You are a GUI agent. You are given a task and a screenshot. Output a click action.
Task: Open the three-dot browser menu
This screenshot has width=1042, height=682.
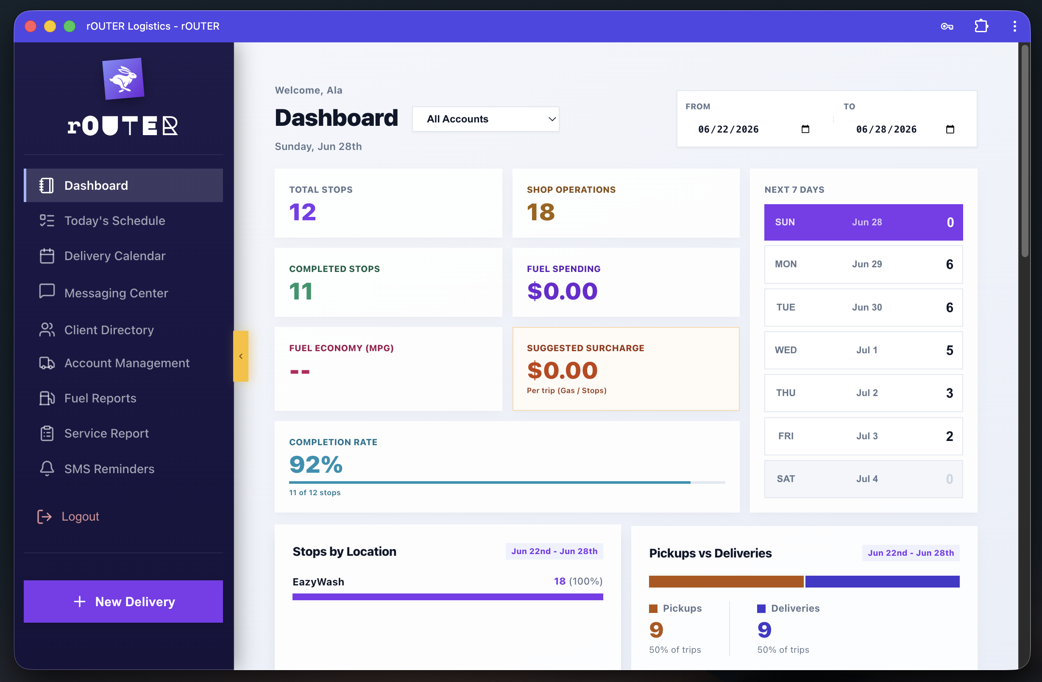[1014, 26]
